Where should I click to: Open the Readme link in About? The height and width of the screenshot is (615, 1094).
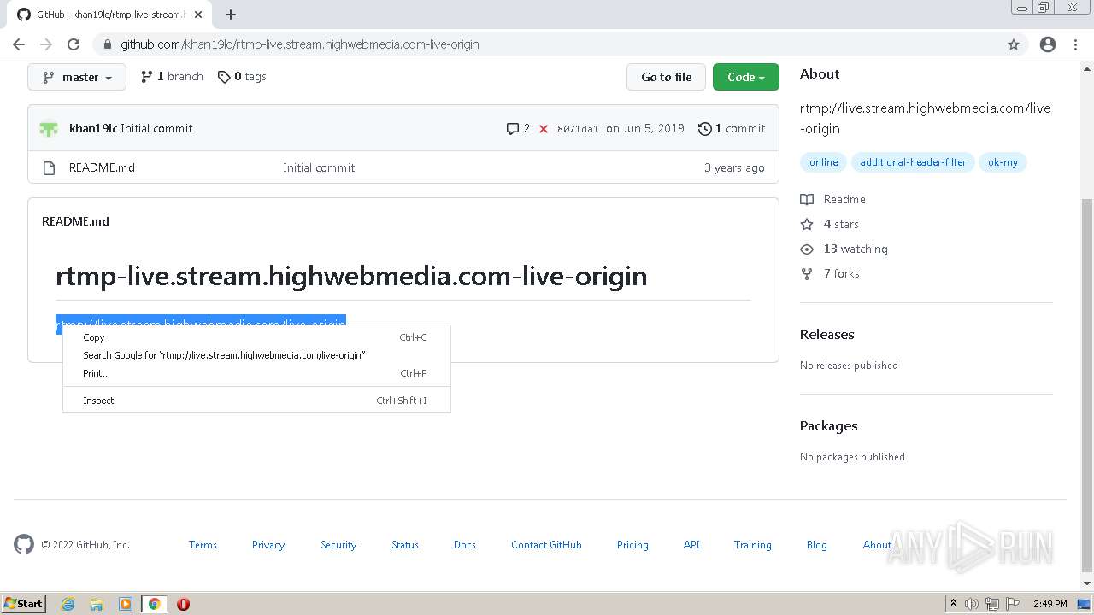pyautogui.click(x=833, y=199)
